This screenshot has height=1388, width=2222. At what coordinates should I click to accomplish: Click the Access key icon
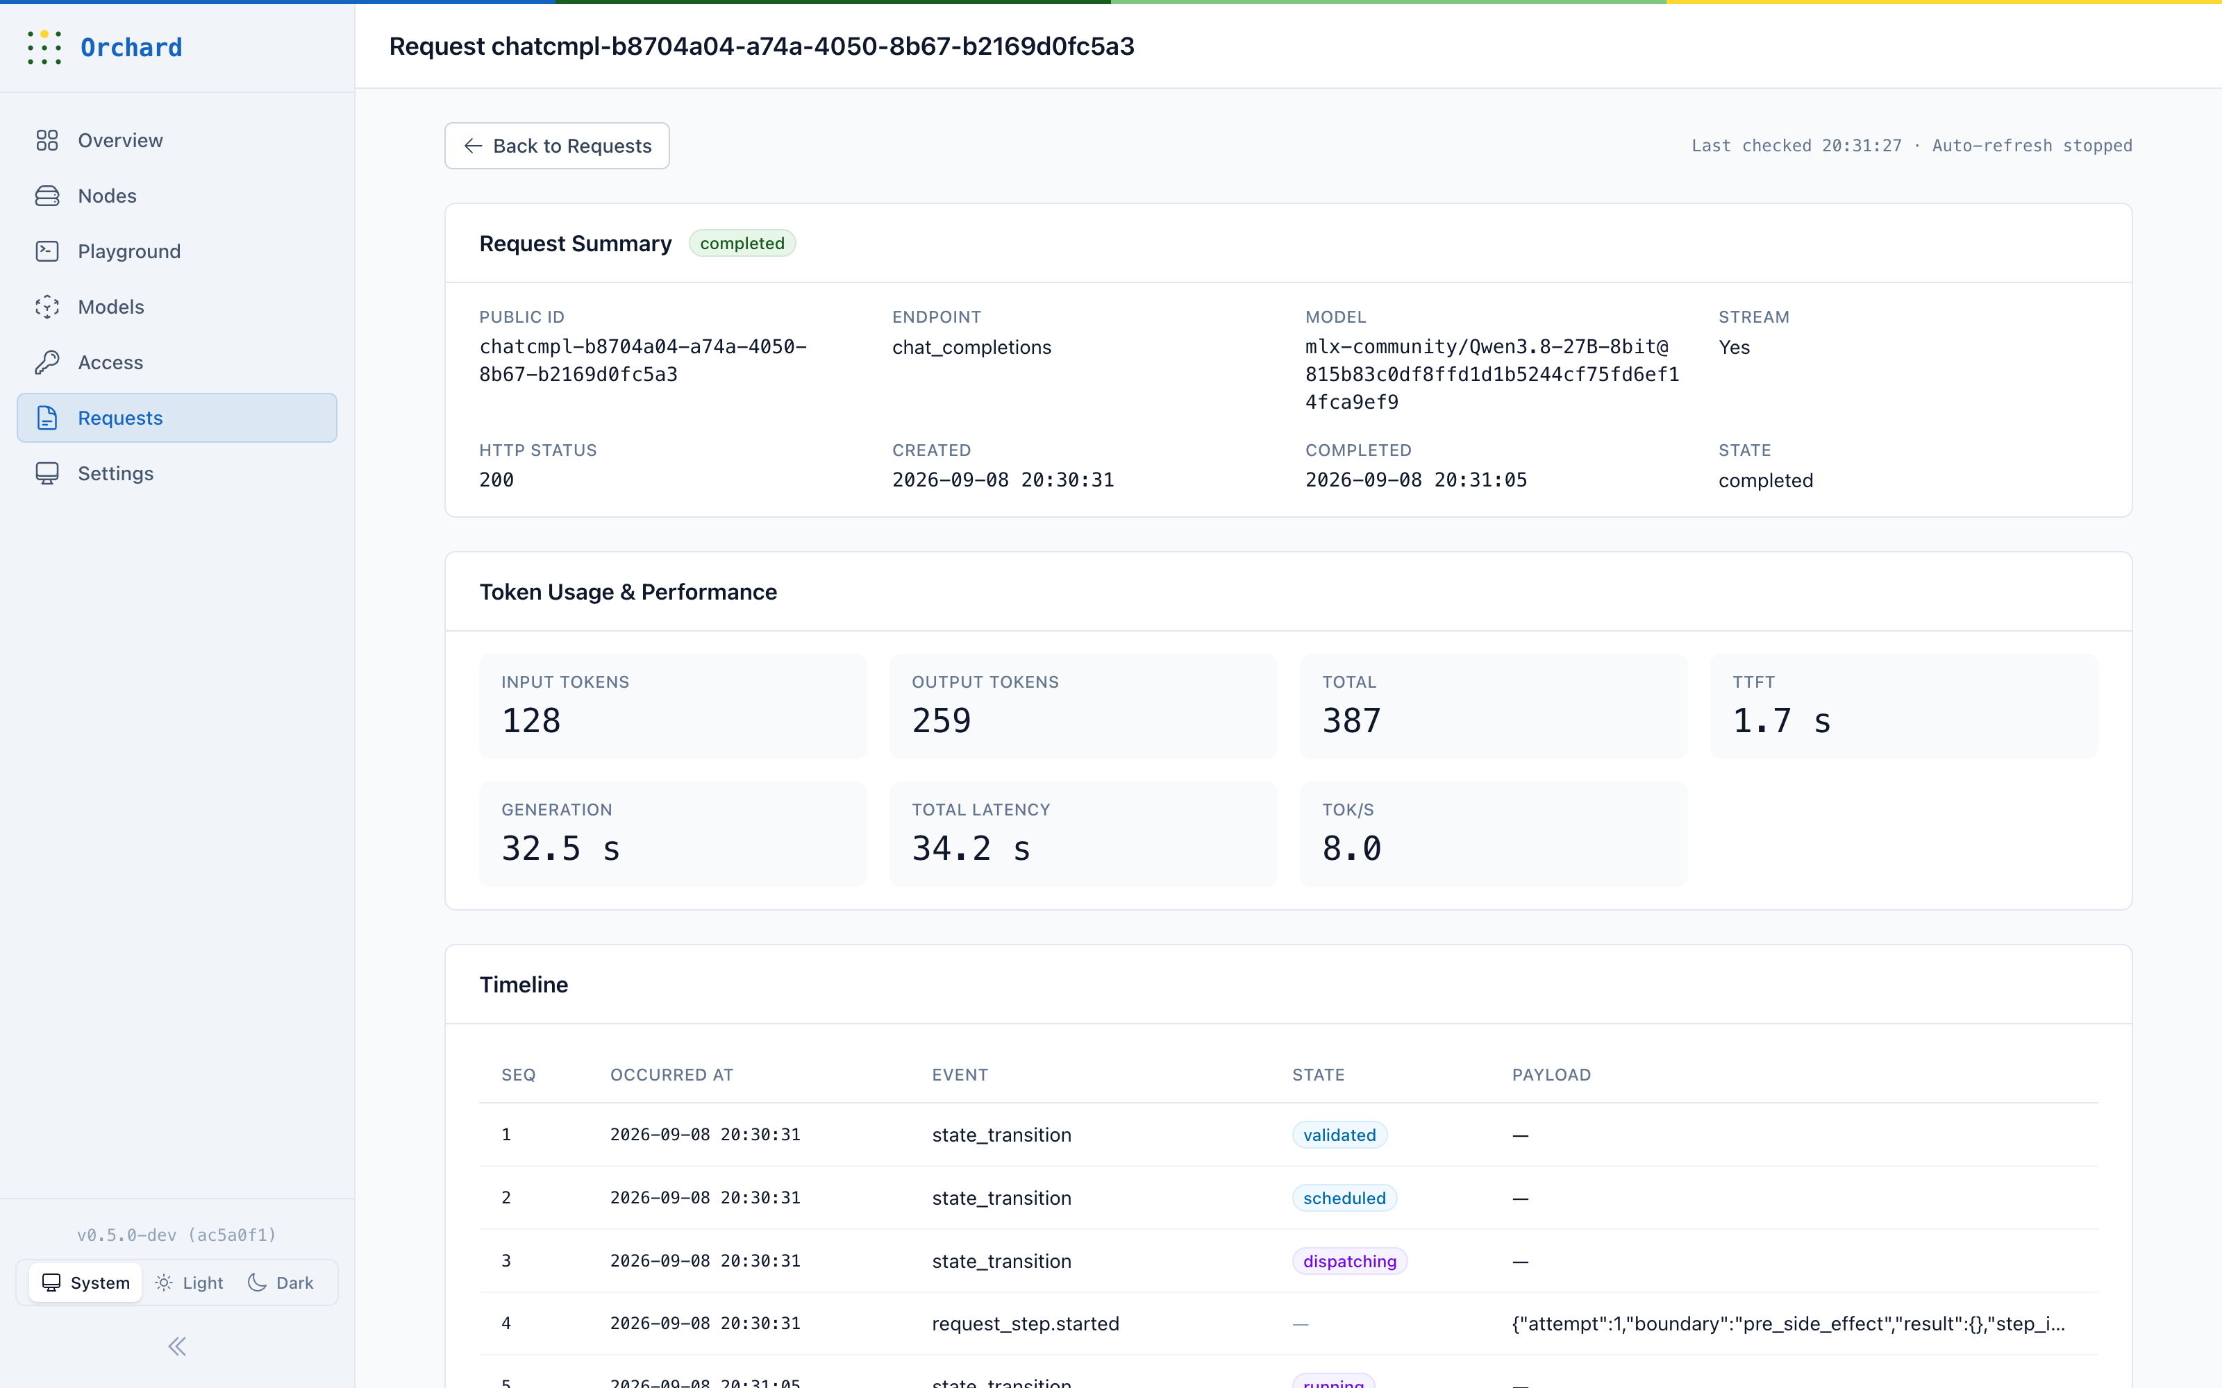47,362
